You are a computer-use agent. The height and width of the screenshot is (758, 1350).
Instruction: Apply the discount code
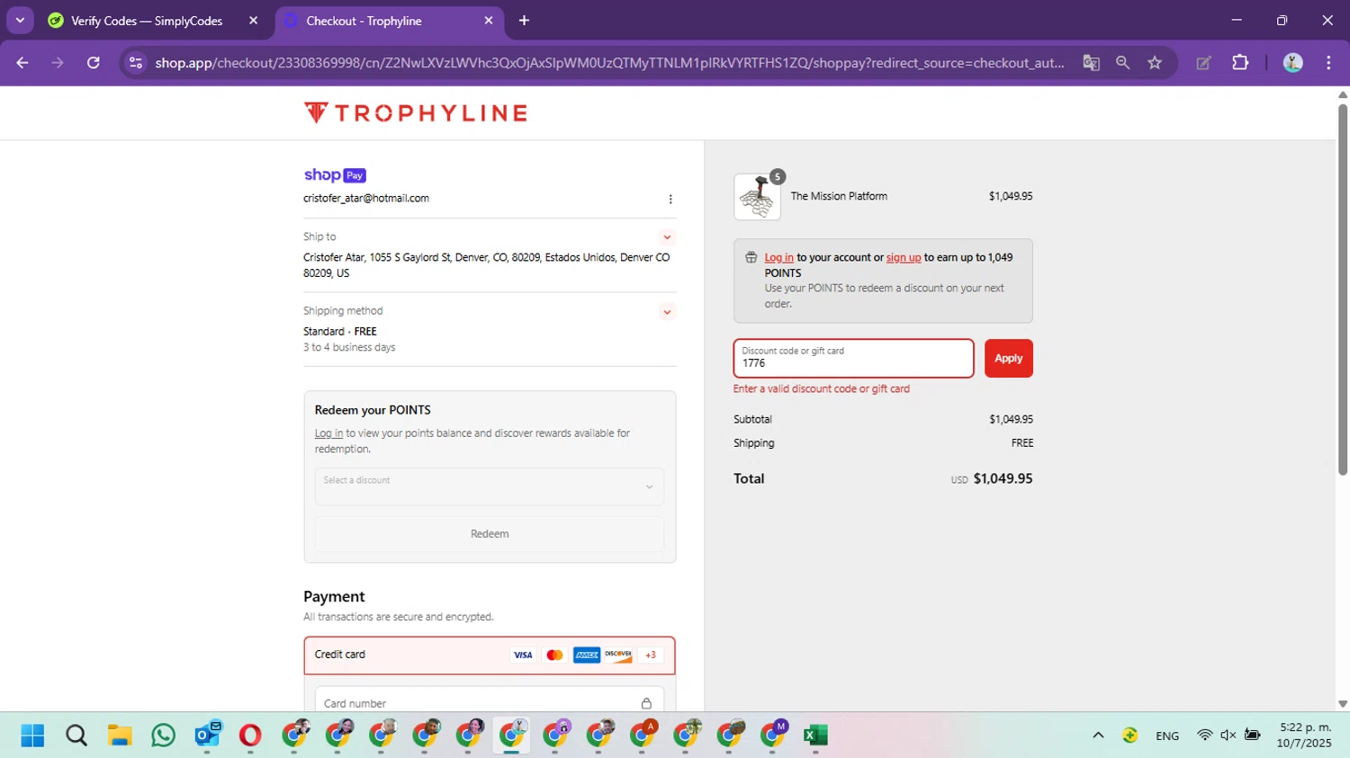tap(1009, 359)
